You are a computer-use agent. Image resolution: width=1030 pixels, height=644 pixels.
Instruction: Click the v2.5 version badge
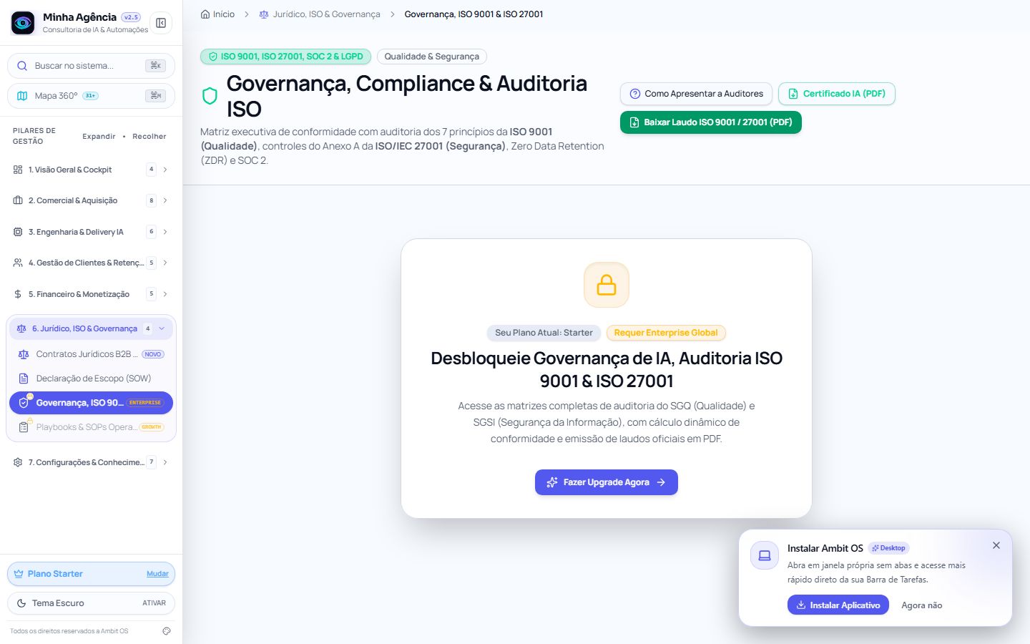(131, 17)
